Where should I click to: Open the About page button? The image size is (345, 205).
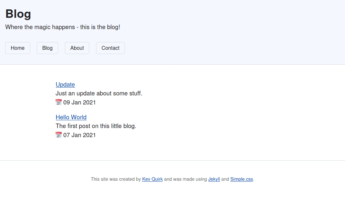[77, 48]
